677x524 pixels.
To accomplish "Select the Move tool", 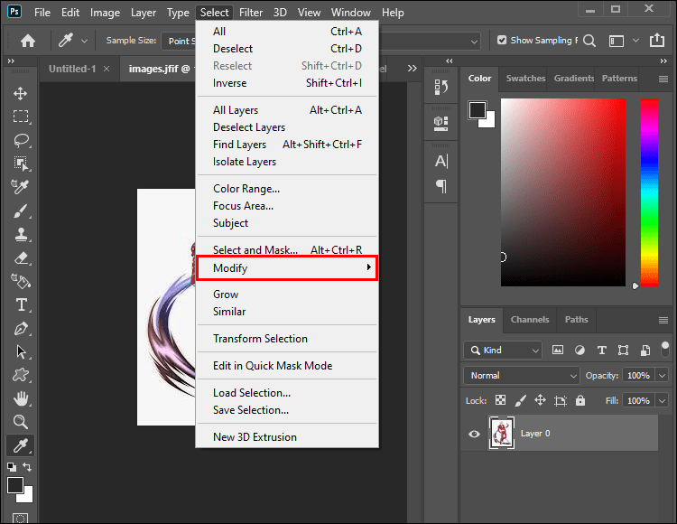I will [x=20, y=94].
